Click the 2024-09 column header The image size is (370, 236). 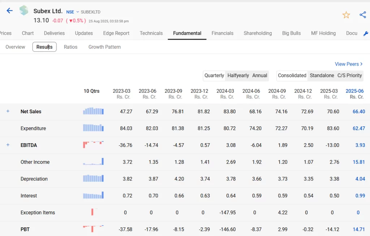[x=277, y=94]
